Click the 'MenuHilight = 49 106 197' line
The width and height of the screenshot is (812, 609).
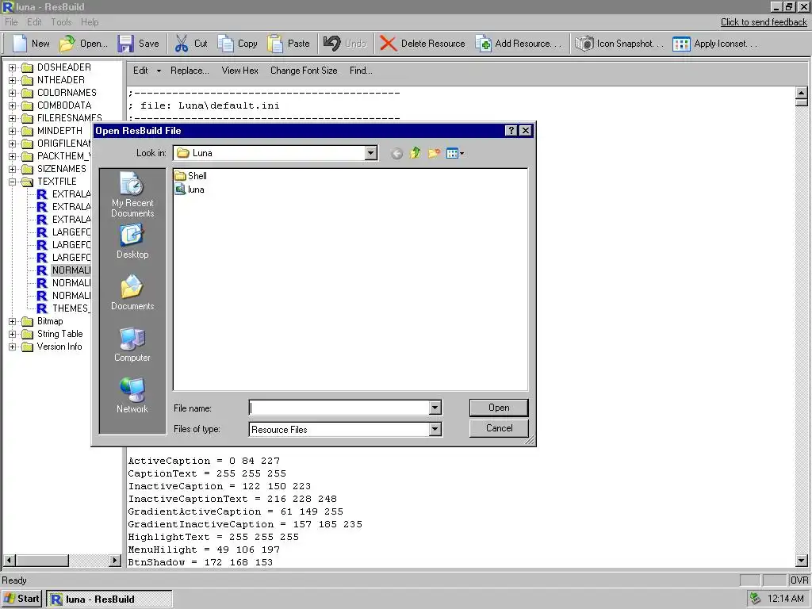[204, 550]
